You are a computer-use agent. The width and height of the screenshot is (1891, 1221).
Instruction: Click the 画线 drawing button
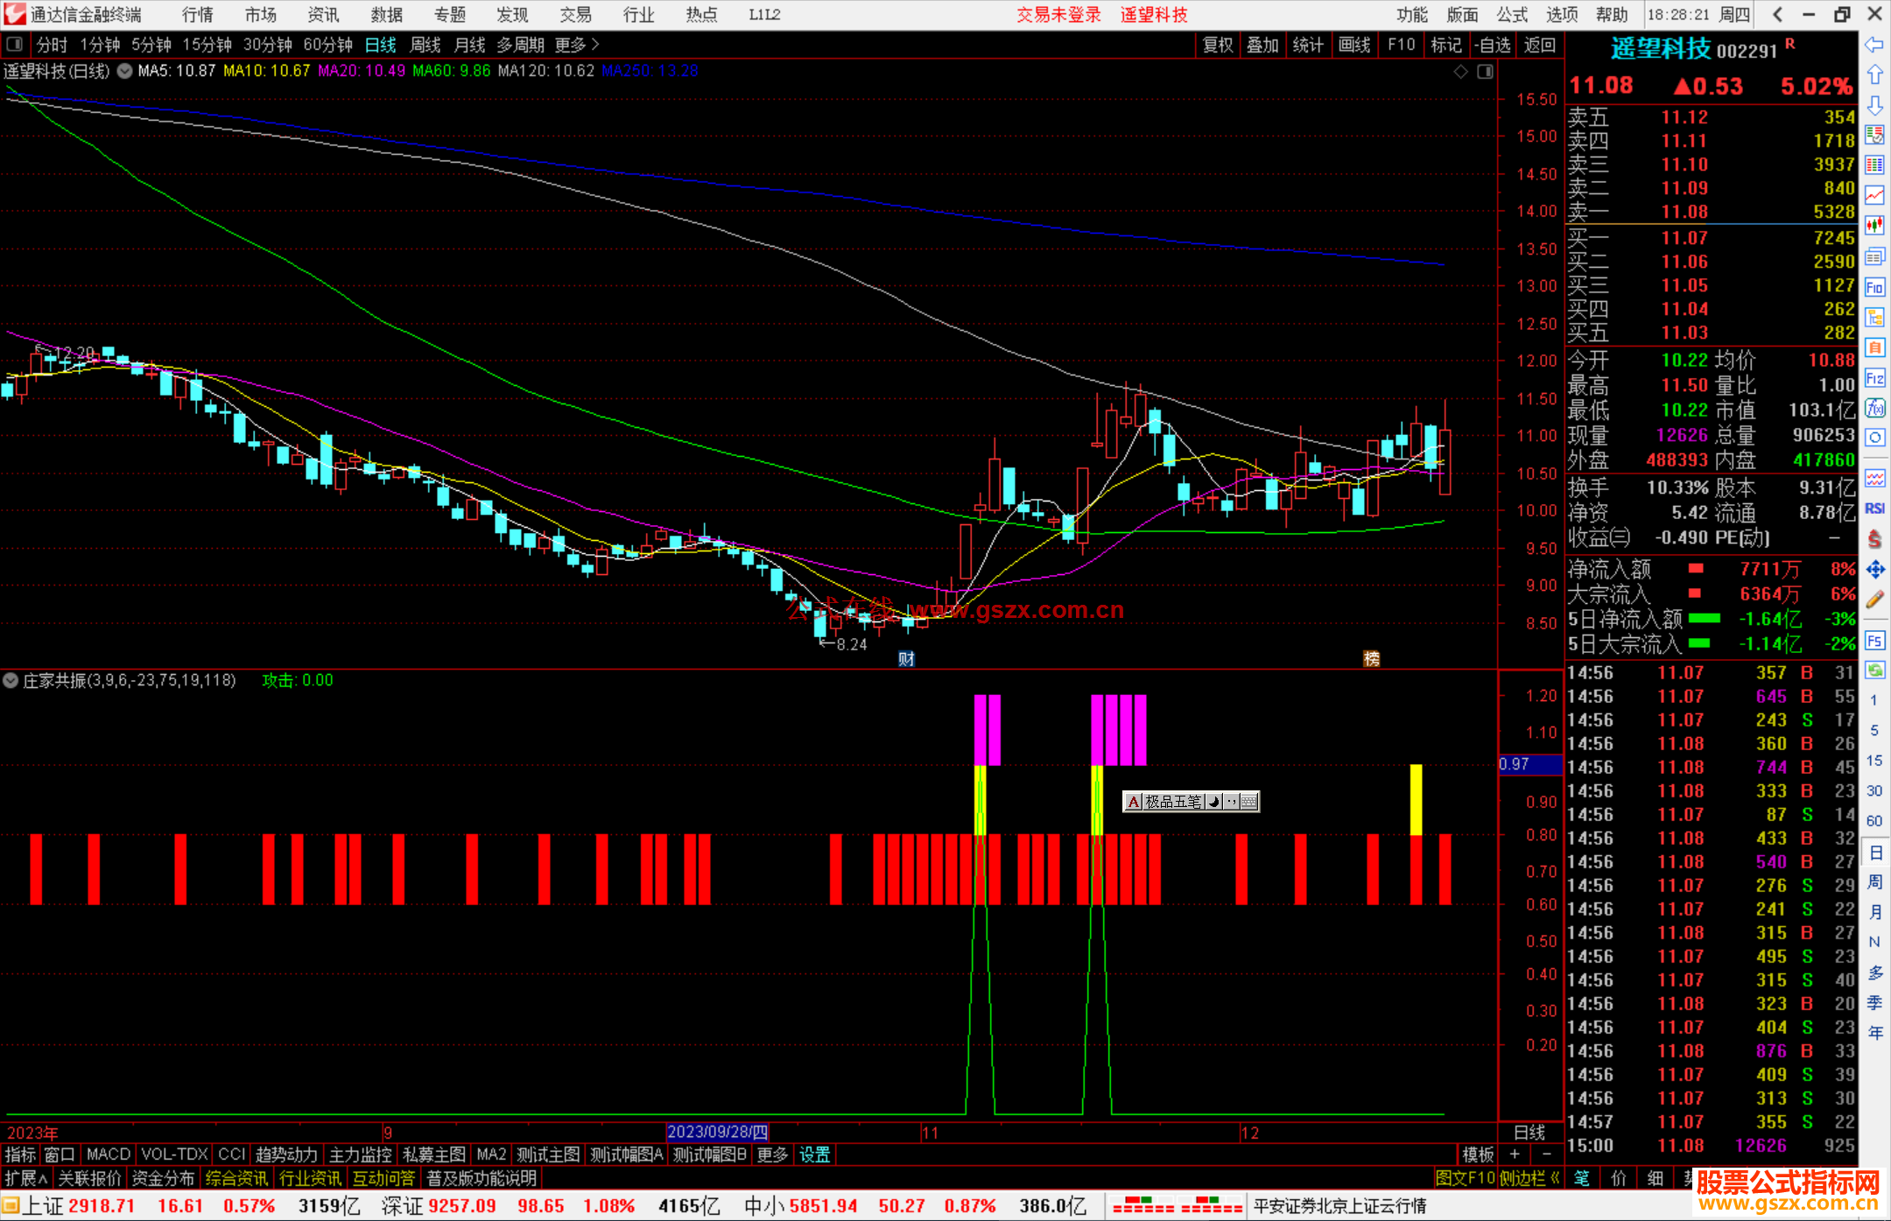1353,45
